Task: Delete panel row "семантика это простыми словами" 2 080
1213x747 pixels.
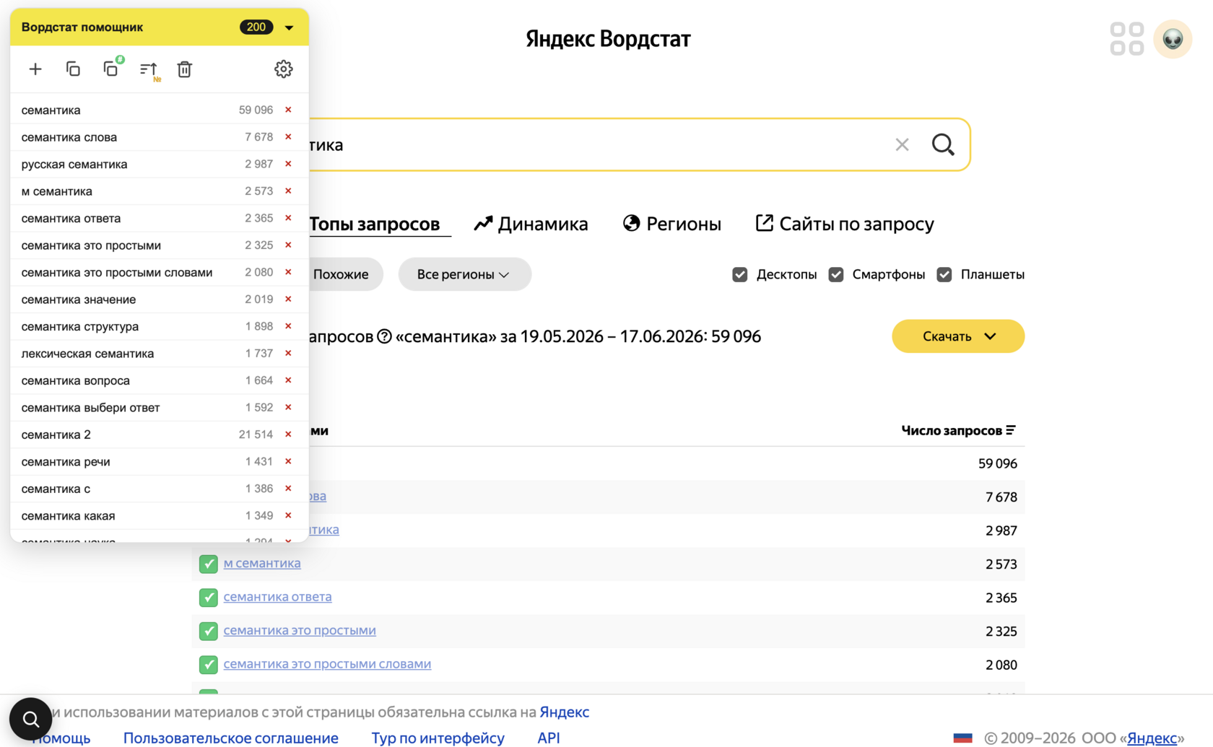Action: [288, 272]
